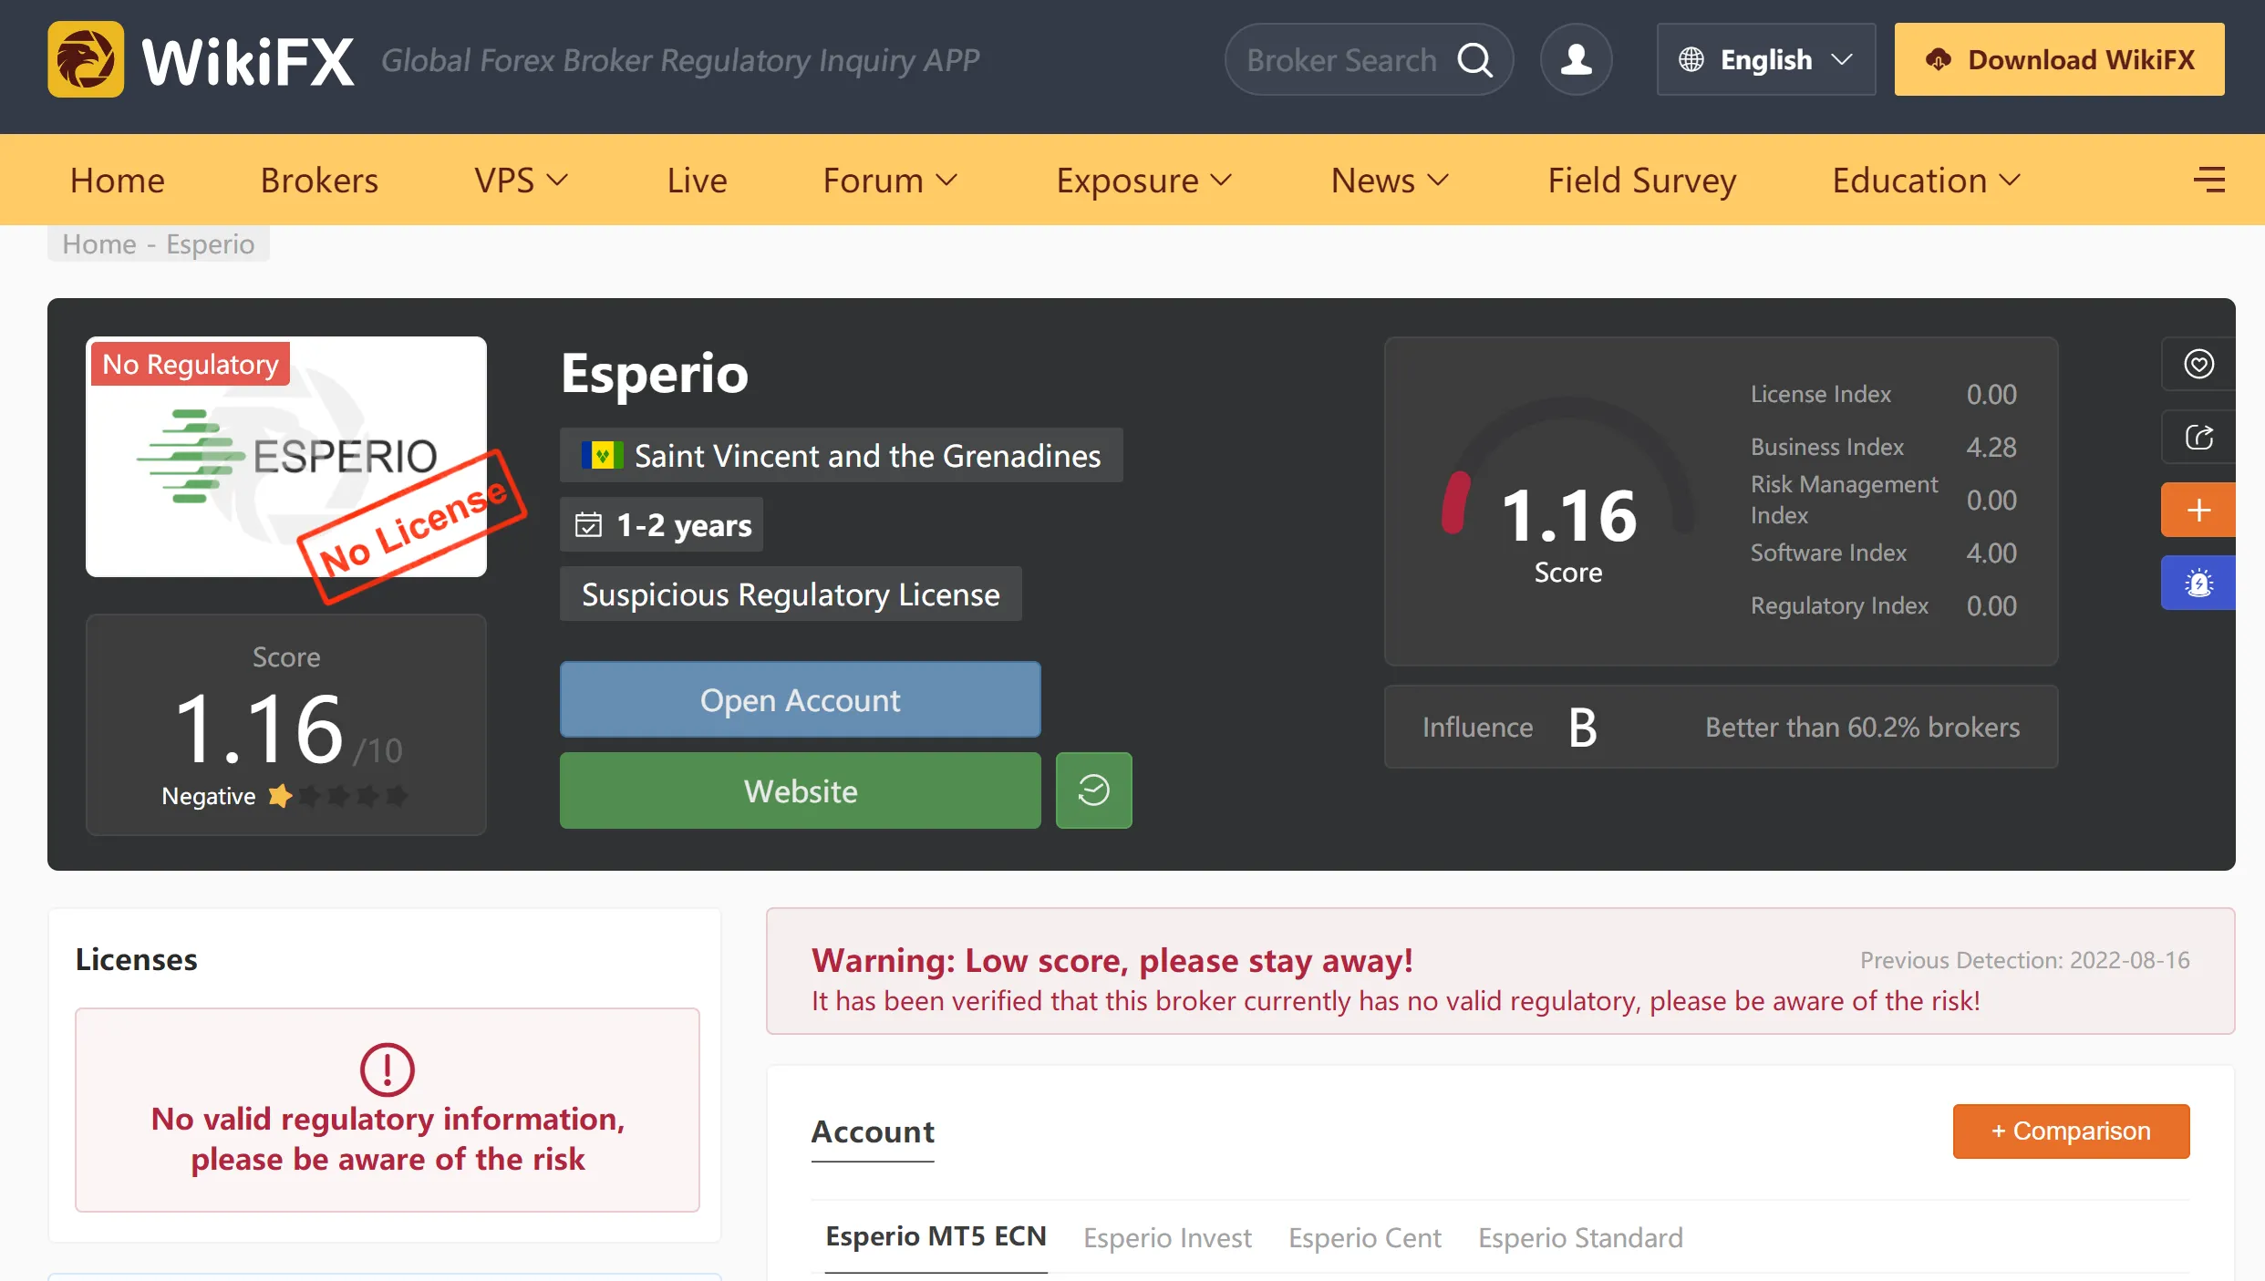Click 'Previous Detection: 2022-08-16' text
The image size is (2265, 1281).
pos(2024,960)
